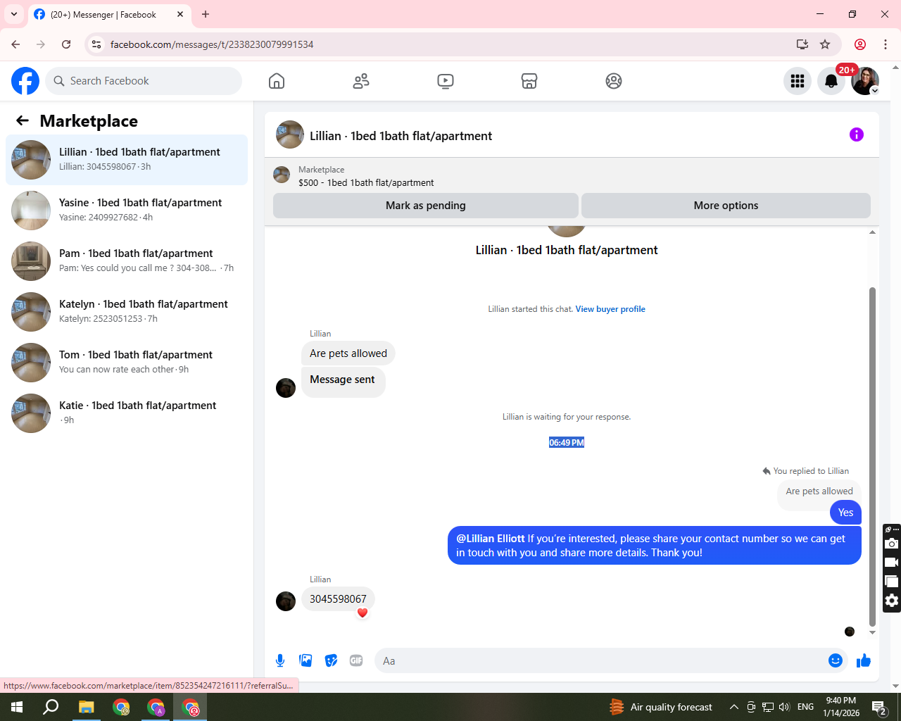This screenshot has width=901, height=721.
Task: Open Tom conversation in list
Action: pyautogui.click(x=127, y=363)
